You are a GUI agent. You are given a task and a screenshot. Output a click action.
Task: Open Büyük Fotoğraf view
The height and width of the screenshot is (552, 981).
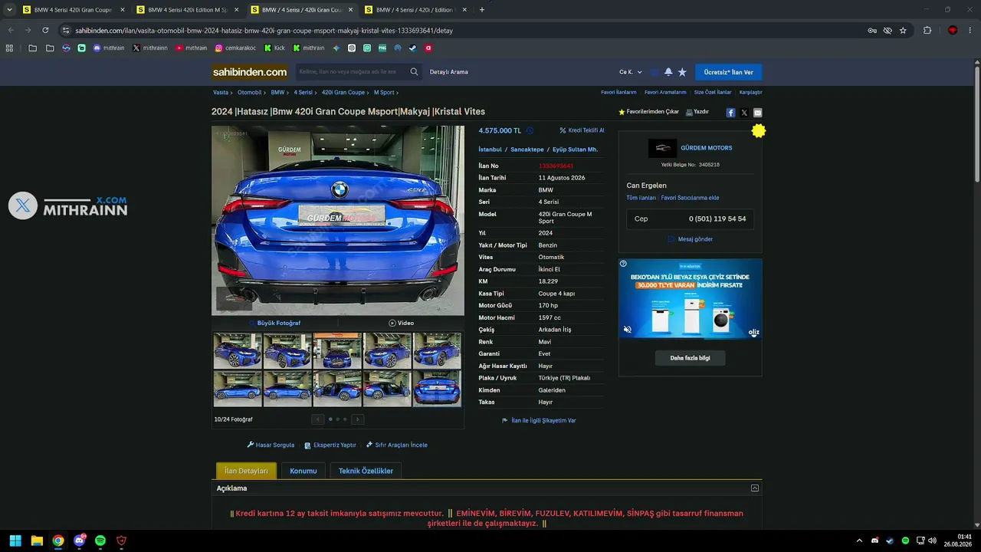click(274, 323)
